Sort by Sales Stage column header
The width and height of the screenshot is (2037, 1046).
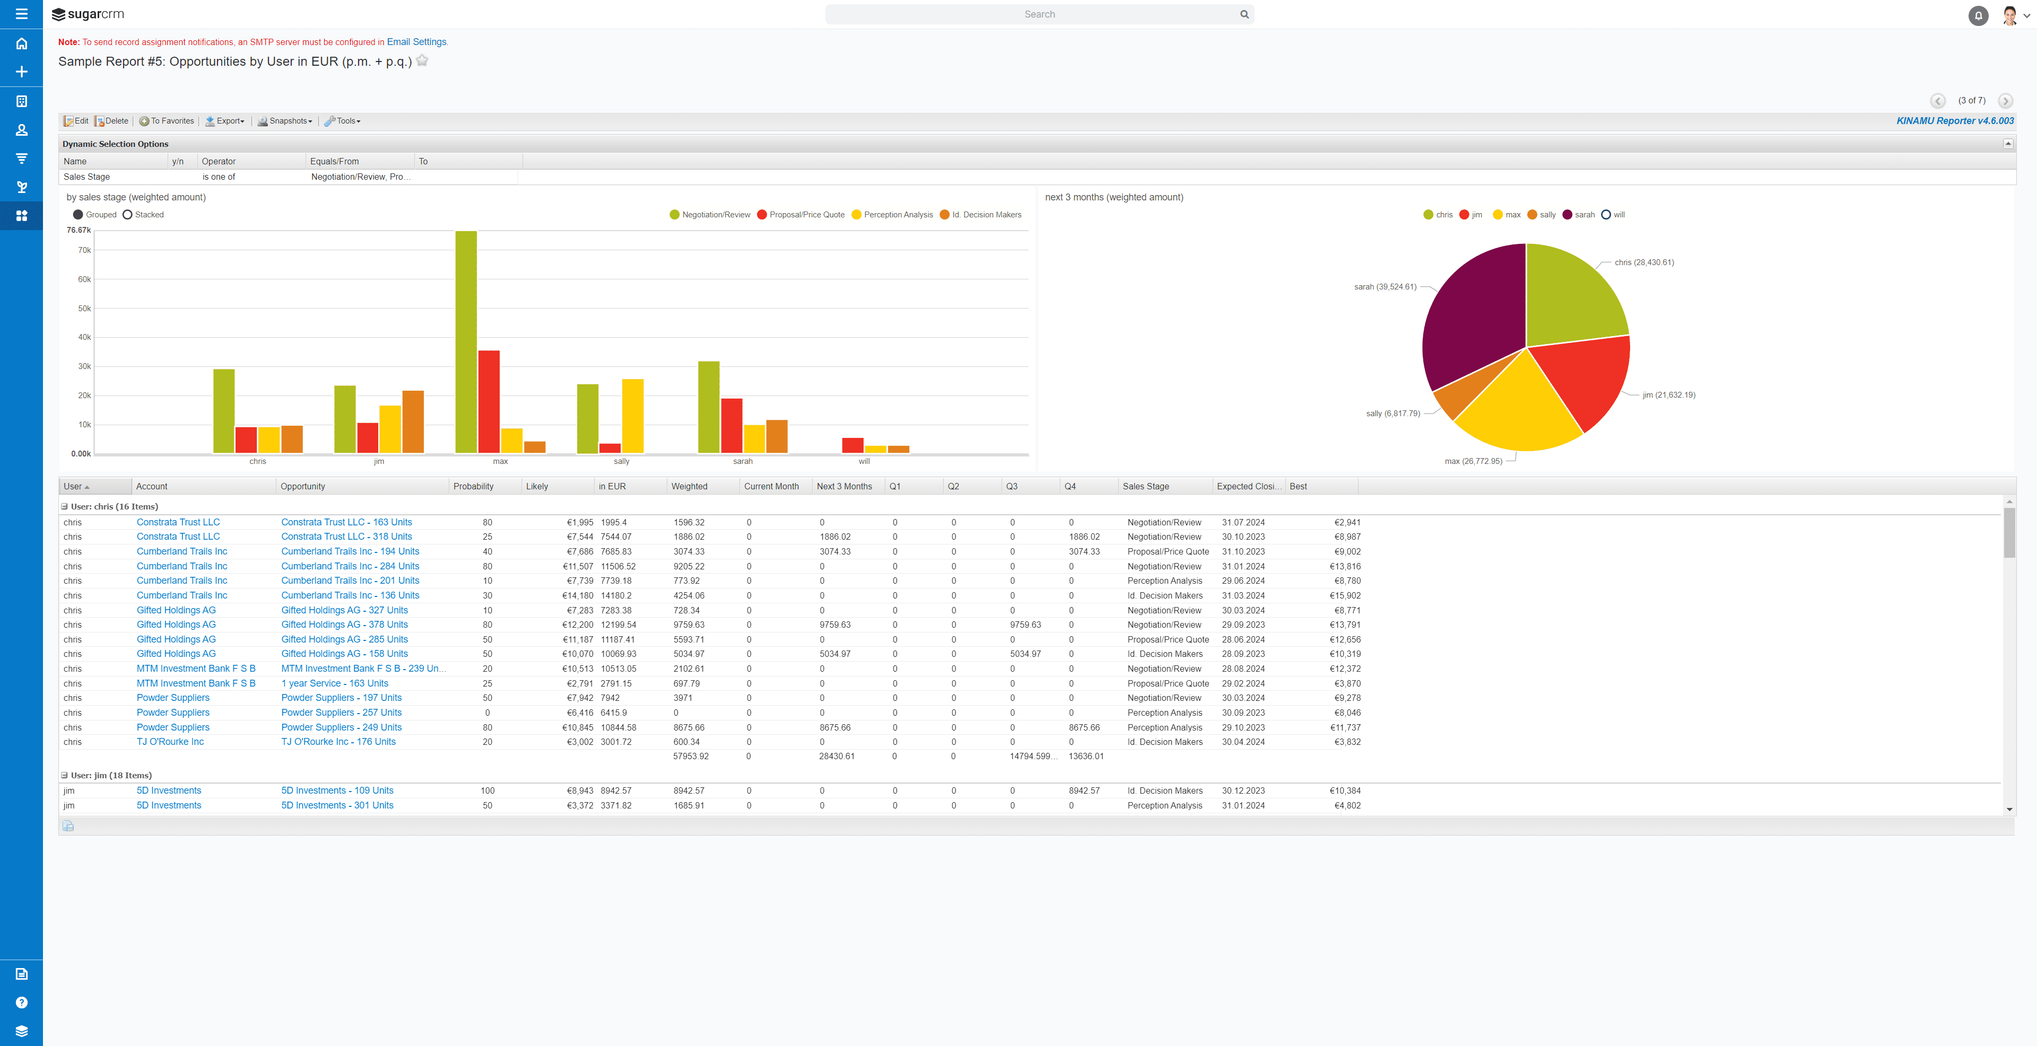1165,487
